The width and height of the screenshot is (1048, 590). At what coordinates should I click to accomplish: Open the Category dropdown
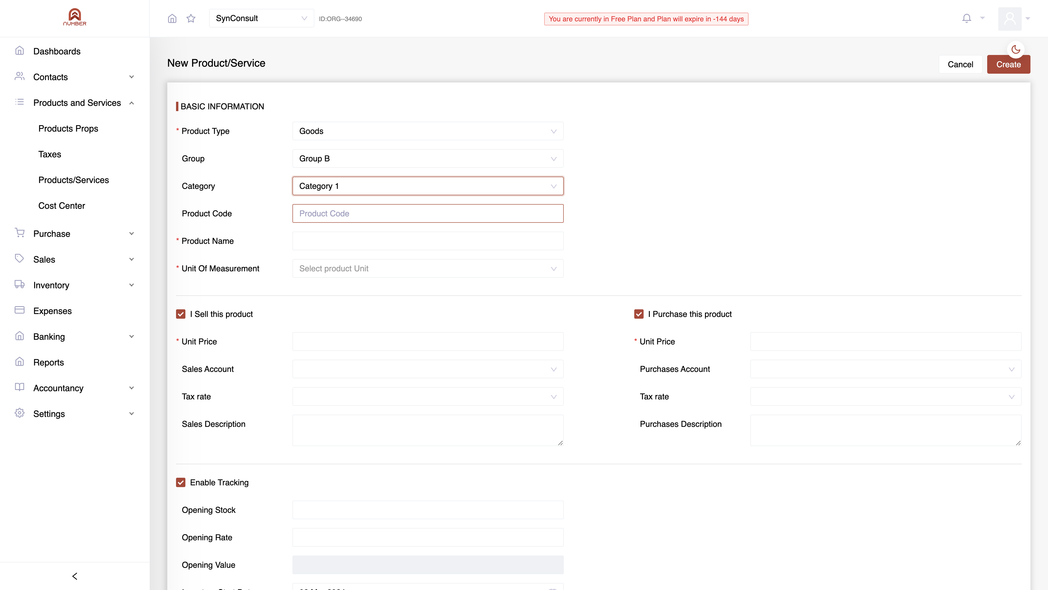[x=428, y=186]
